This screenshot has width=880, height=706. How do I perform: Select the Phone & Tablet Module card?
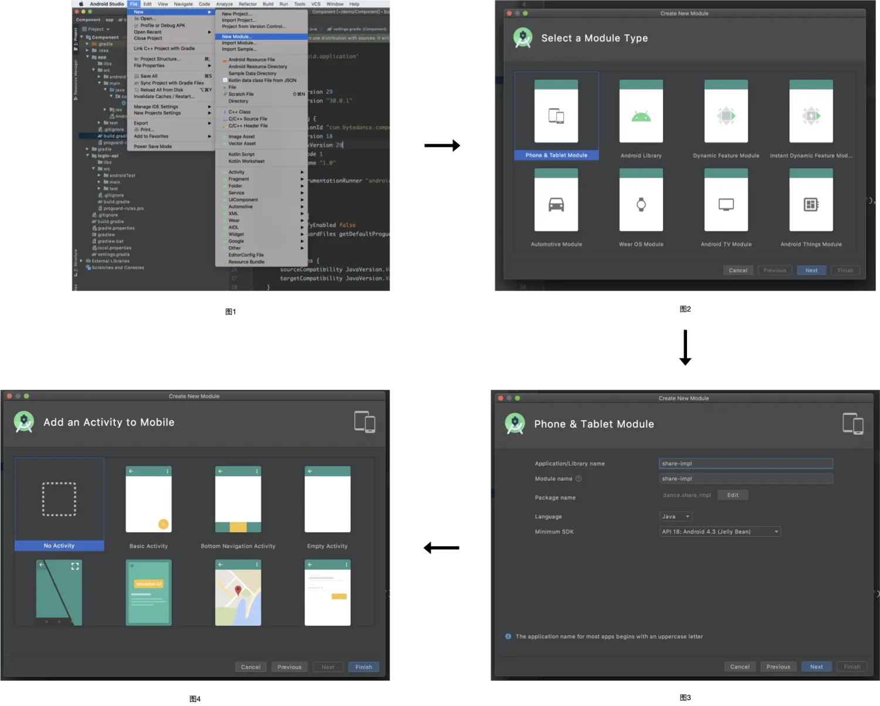pos(556,116)
